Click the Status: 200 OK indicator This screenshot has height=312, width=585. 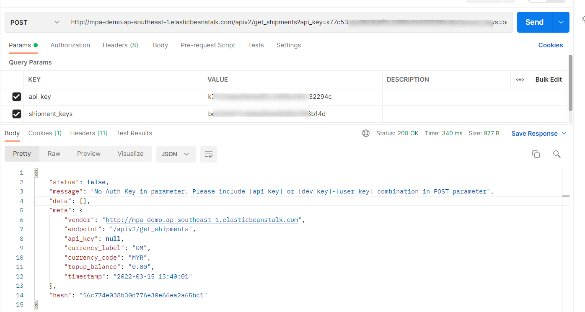(x=397, y=133)
